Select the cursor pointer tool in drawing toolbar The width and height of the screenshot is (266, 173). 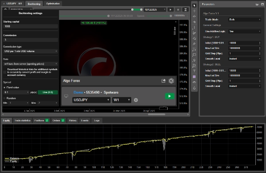click(x=195, y=6)
